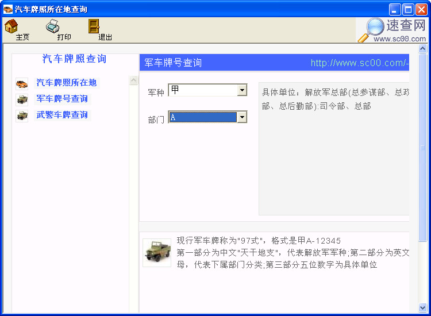
Task: Click the application car icon in title bar
Action: [x=8, y=9]
